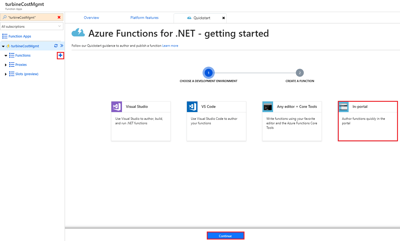Switch to the Platform features tab
The width and height of the screenshot is (400, 241).
pyautogui.click(x=144, y=18)
